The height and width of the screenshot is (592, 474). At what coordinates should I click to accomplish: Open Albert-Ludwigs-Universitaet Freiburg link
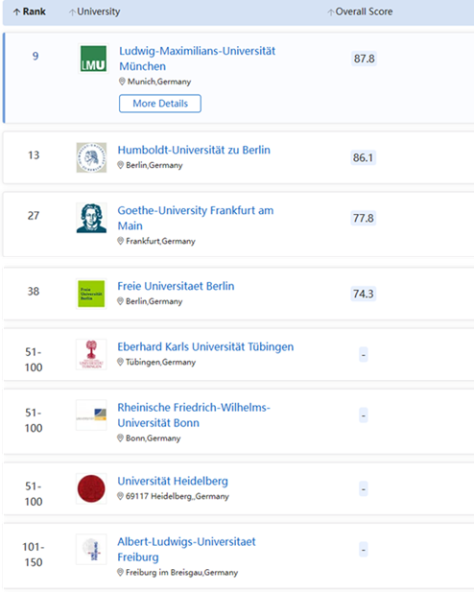point(186,550)
